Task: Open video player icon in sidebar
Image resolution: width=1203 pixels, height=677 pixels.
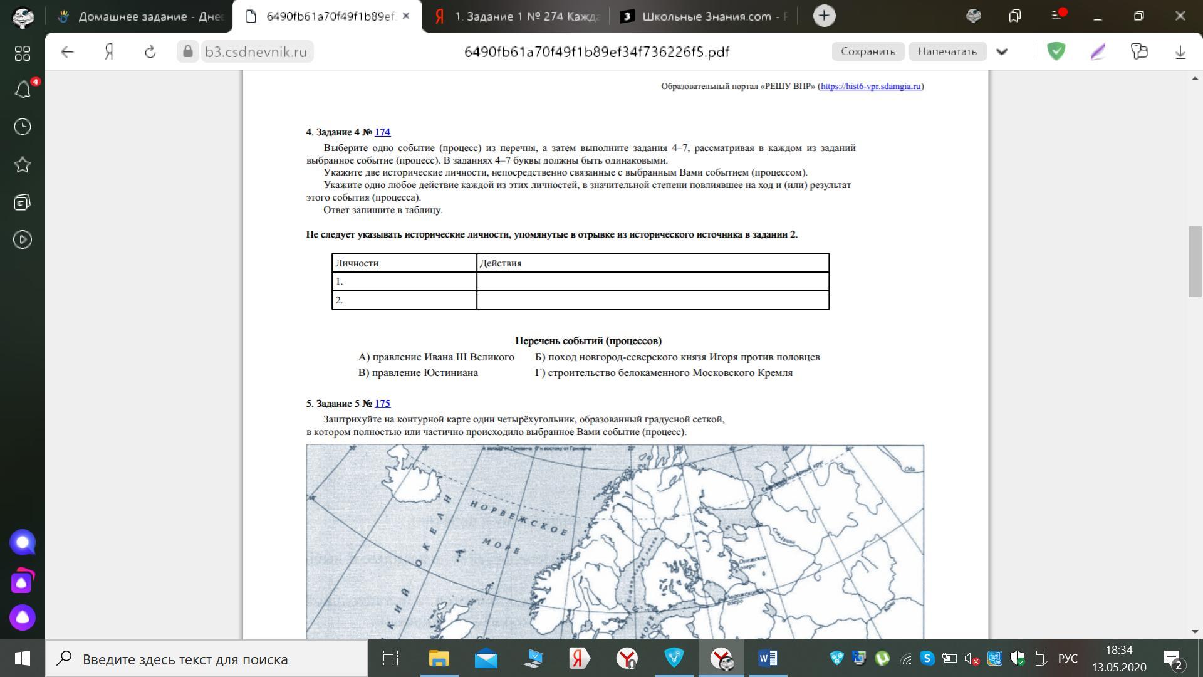Action: tap(23, 239)
